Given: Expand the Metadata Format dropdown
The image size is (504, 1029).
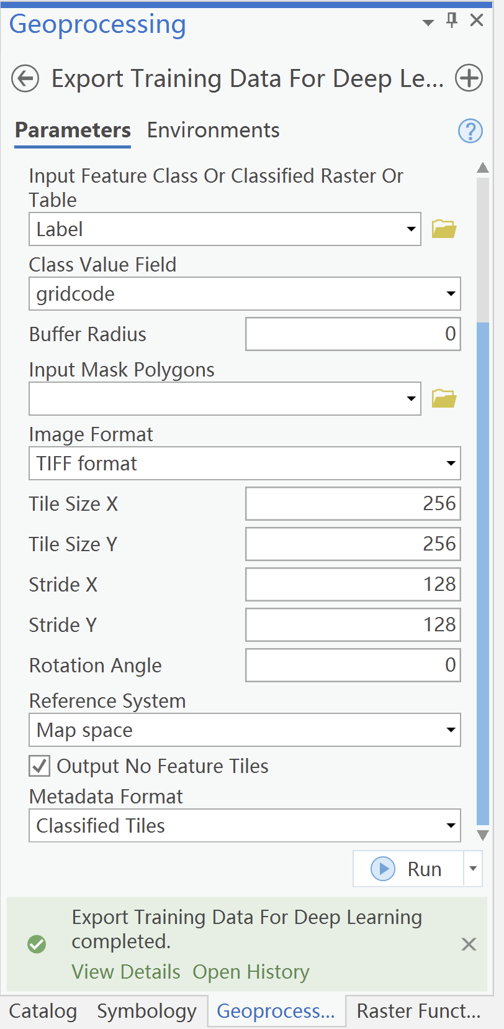Looking at the screenshot, I should click(x=451, y=826).
